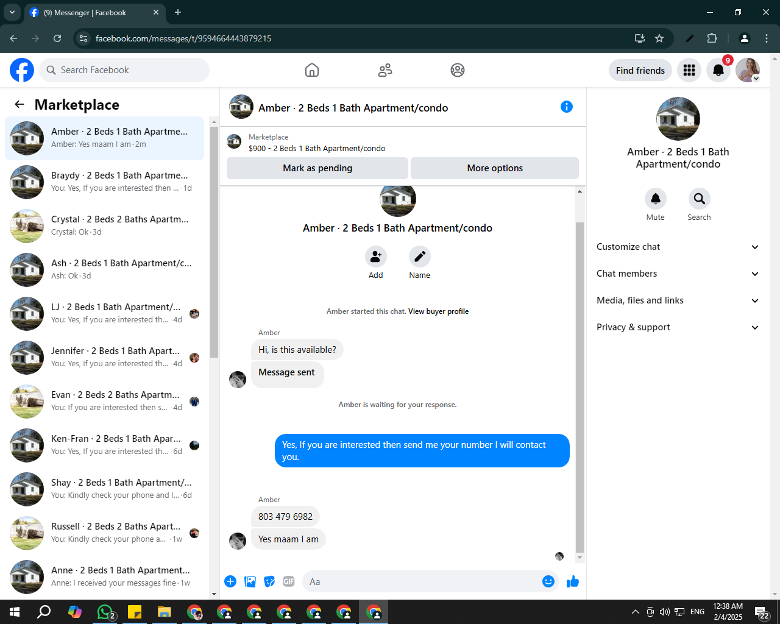This screenshot has width=780, height=624.
Task: Expand Customize chat section
Action: coord(678,247)
